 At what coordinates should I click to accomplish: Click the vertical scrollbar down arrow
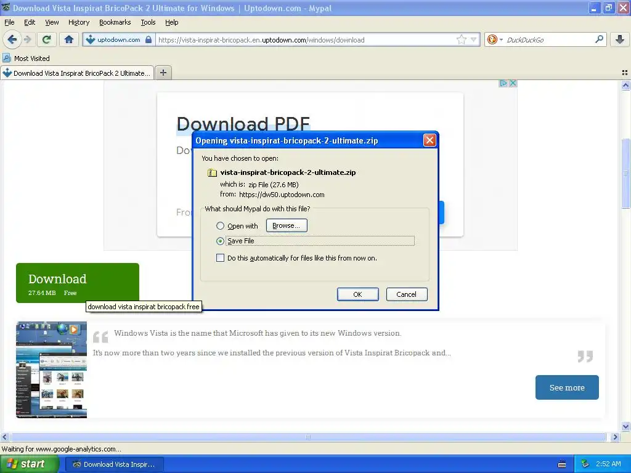point(625,427)
